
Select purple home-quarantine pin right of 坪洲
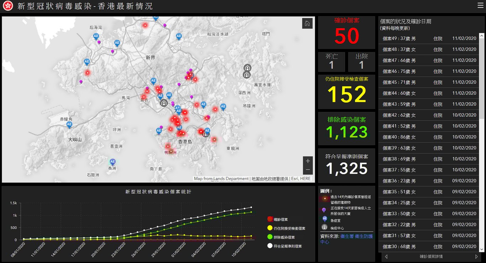[x=161, y=127]
